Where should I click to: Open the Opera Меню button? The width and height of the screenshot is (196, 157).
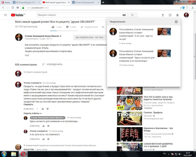6,2
